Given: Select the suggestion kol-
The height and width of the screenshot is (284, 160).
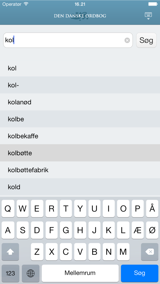Looking at the screenshot, I should pyautogui.click(x=80, y=85).
